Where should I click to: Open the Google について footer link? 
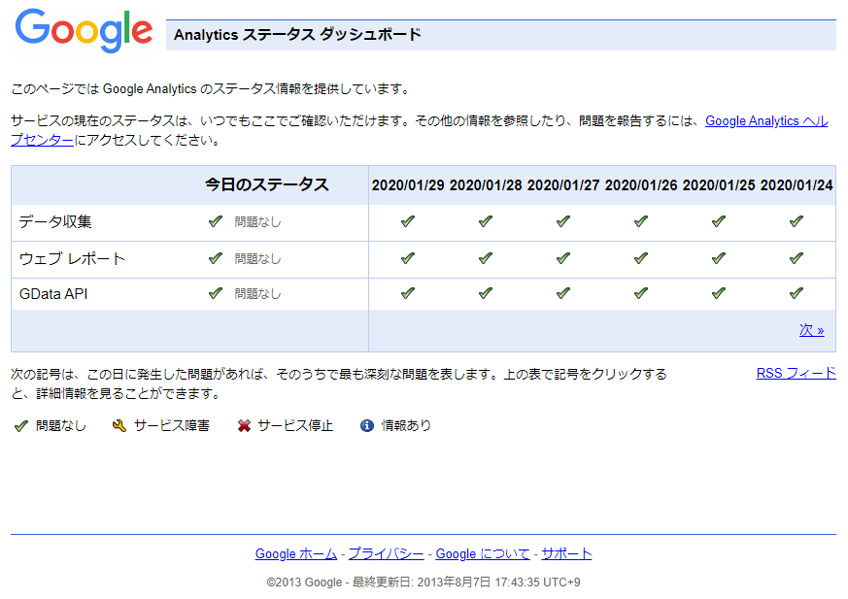pyautogui.click(x=483, y=553)
